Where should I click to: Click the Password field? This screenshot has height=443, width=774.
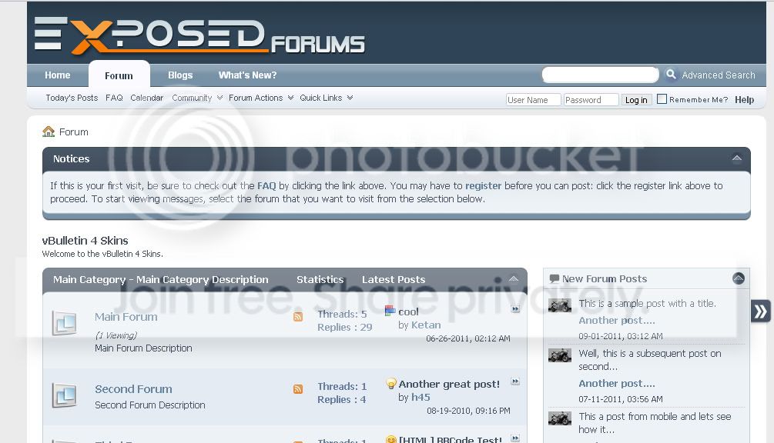(591, 99)
